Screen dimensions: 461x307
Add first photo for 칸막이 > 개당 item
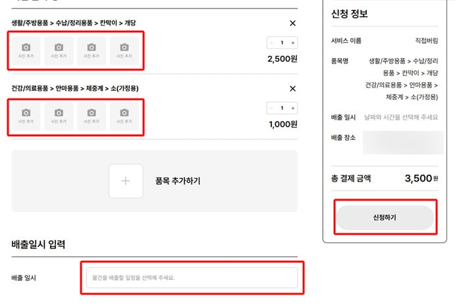point(26,51)
